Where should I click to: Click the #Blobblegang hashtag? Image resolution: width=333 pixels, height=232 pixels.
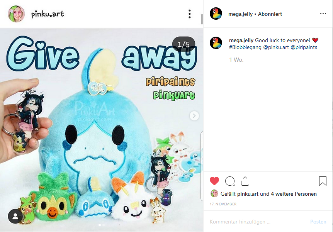click(x=245, y=47)
